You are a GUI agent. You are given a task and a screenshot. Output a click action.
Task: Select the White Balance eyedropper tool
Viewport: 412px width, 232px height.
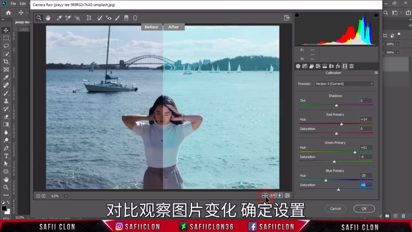coord(59,18)
